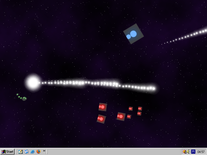
Task: Open the blue arrows quick launch icon
Action: (x=26, y=152)
